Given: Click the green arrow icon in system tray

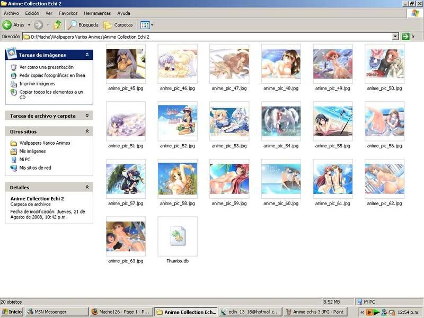Looking at the screenshot, I should [x=376, y=312].
